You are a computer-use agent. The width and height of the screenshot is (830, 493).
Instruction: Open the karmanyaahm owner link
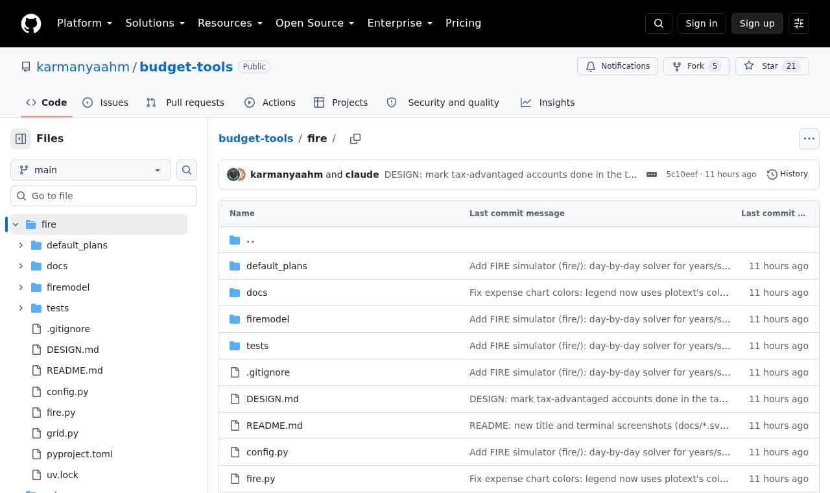83,67
